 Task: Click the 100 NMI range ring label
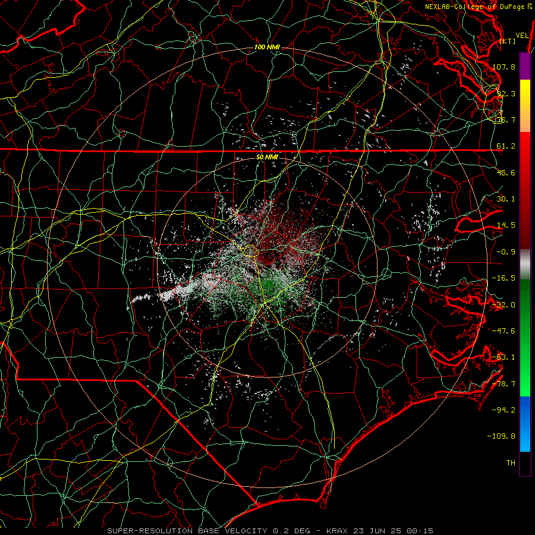click(x=267, y=47)
